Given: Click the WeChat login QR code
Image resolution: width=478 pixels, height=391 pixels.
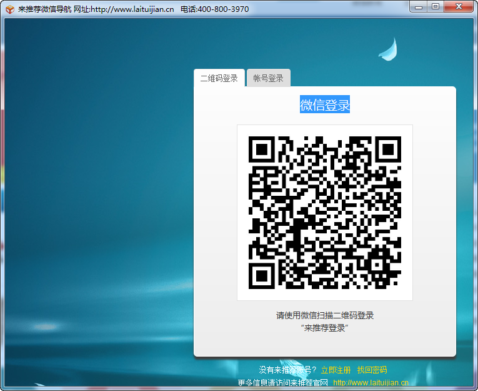Looking at the screenshot, I should (325, 213).
